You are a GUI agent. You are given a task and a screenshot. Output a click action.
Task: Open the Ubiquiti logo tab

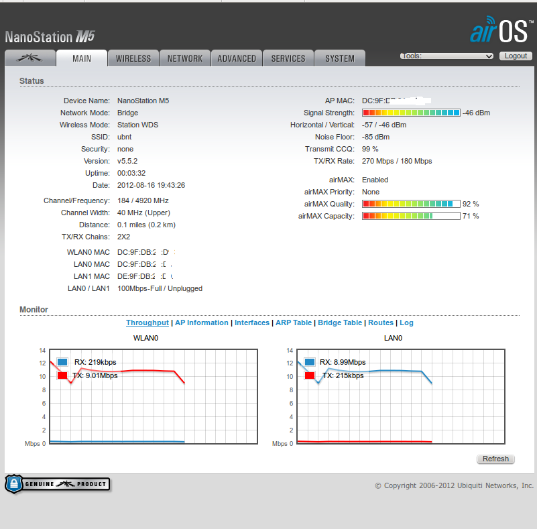tap(30, 58)
